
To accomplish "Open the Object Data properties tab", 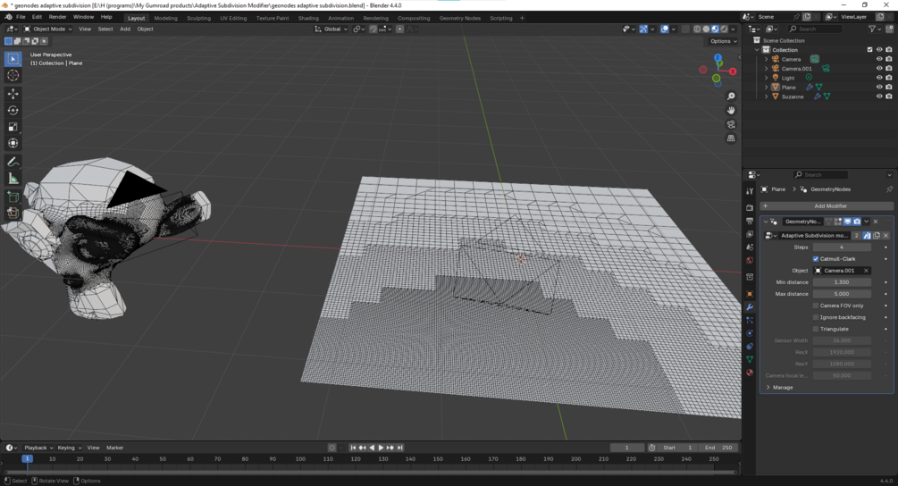I will pos(750,359).
